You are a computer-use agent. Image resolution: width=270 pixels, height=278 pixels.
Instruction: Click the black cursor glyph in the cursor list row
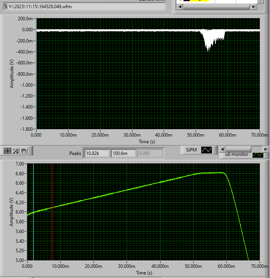pyautogui.click(x=187, y=0)
